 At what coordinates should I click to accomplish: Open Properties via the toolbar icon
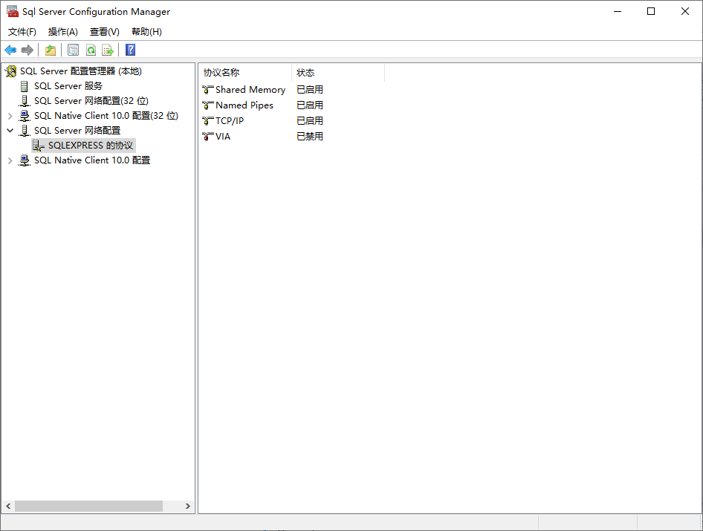[73, 50]
